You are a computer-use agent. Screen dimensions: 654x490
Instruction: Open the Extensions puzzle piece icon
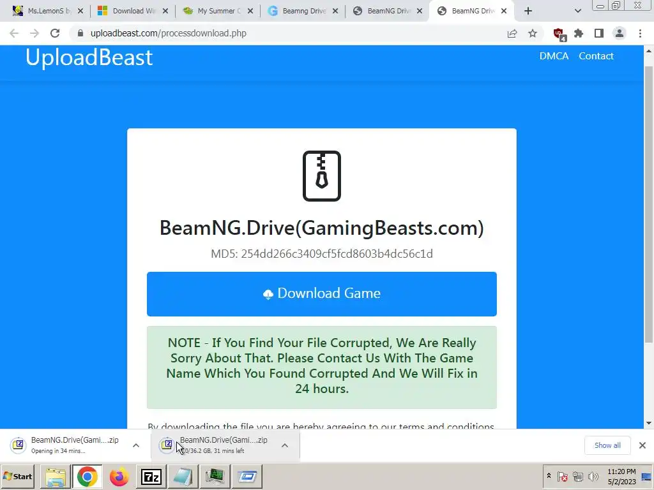pos(579,33)
